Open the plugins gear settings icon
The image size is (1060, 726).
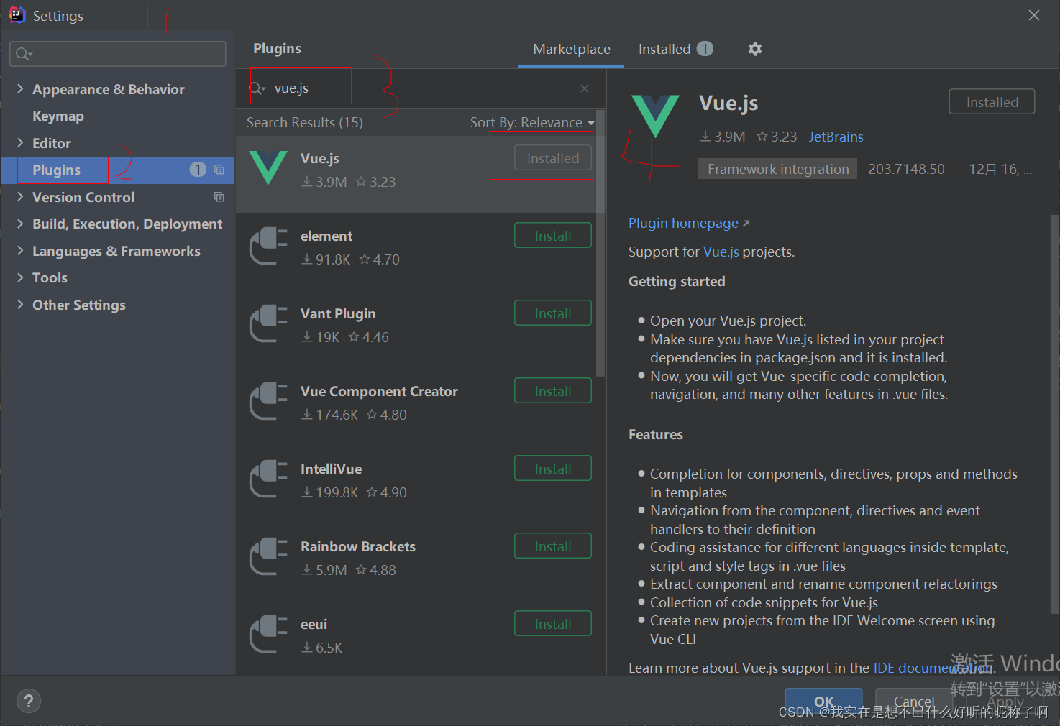pos(754,49)
